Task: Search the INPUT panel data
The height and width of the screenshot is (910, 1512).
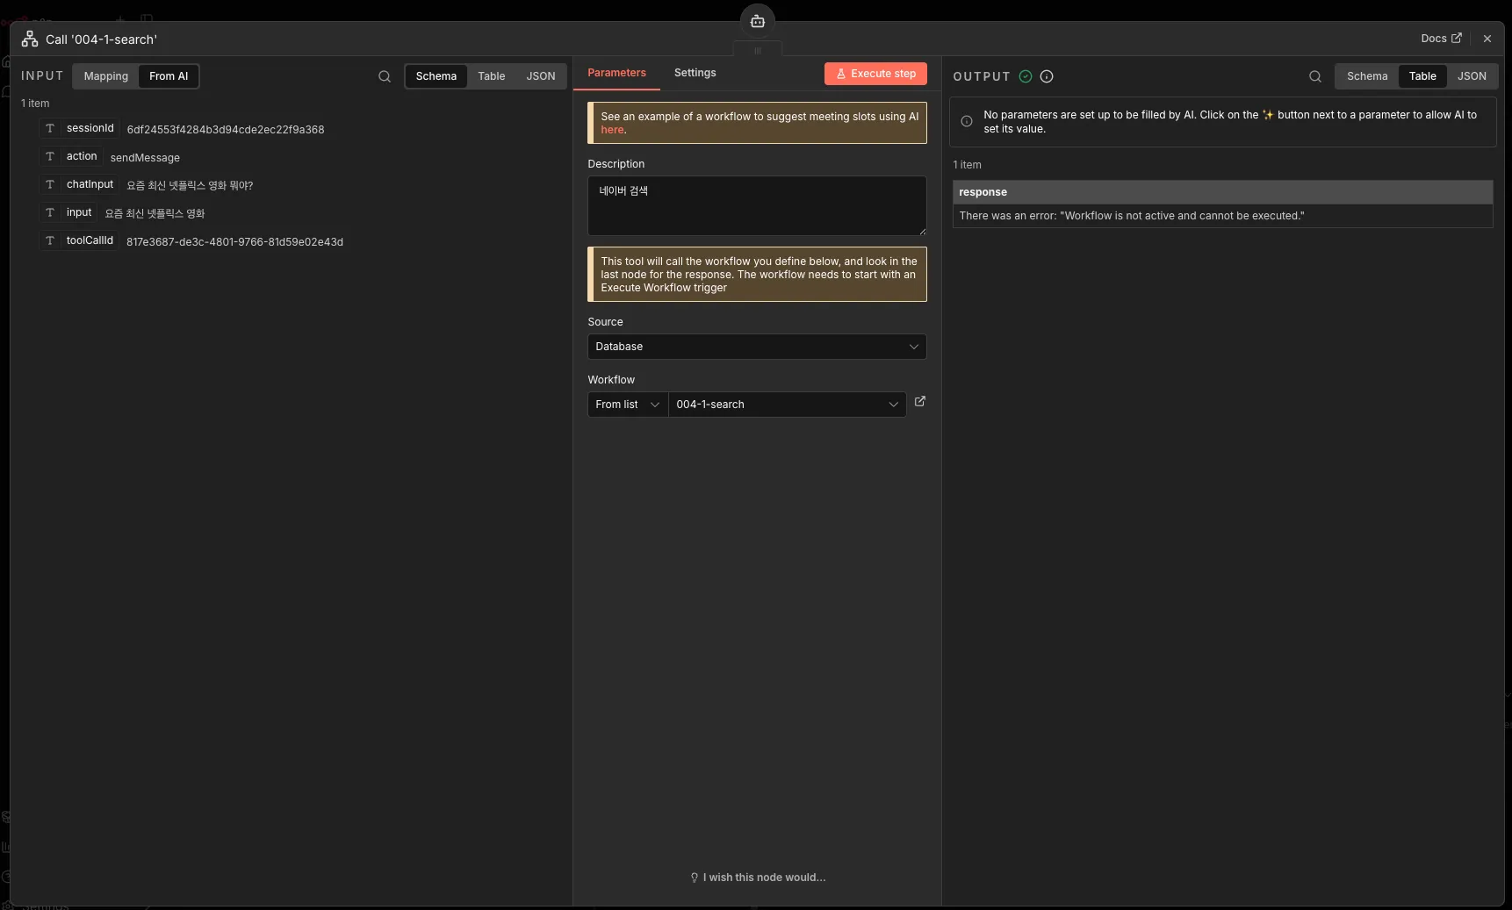Action: 385,76
